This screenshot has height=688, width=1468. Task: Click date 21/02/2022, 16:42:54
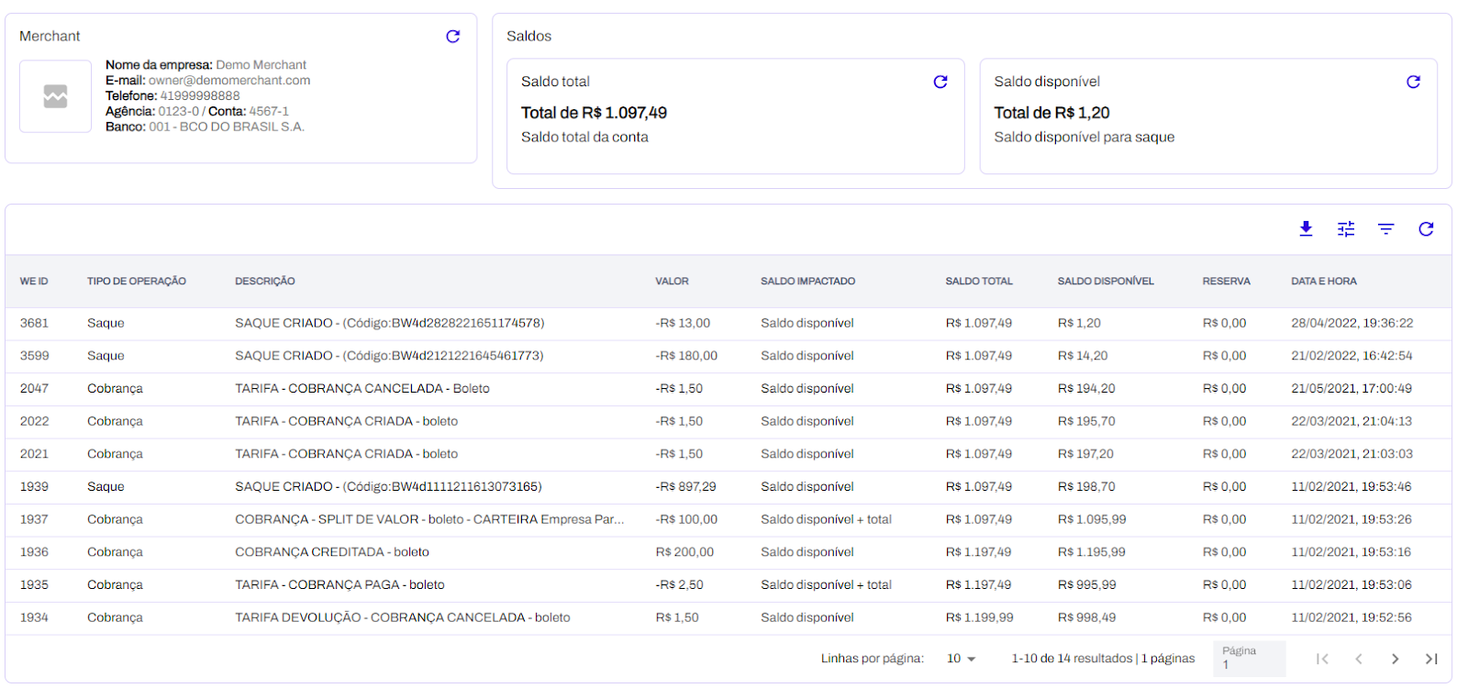pyautogui.click(x=1351, y=356)
